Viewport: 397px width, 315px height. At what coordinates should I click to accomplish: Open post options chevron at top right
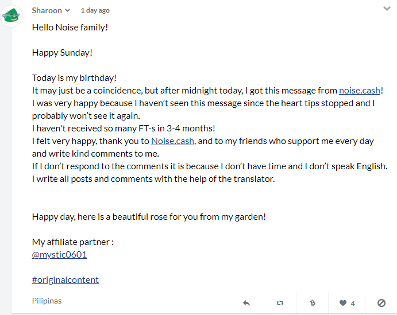click(x=387, y=9)
